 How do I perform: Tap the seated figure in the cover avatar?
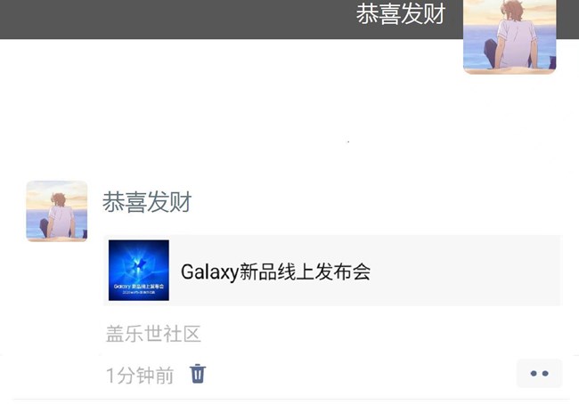pos(511,39)
